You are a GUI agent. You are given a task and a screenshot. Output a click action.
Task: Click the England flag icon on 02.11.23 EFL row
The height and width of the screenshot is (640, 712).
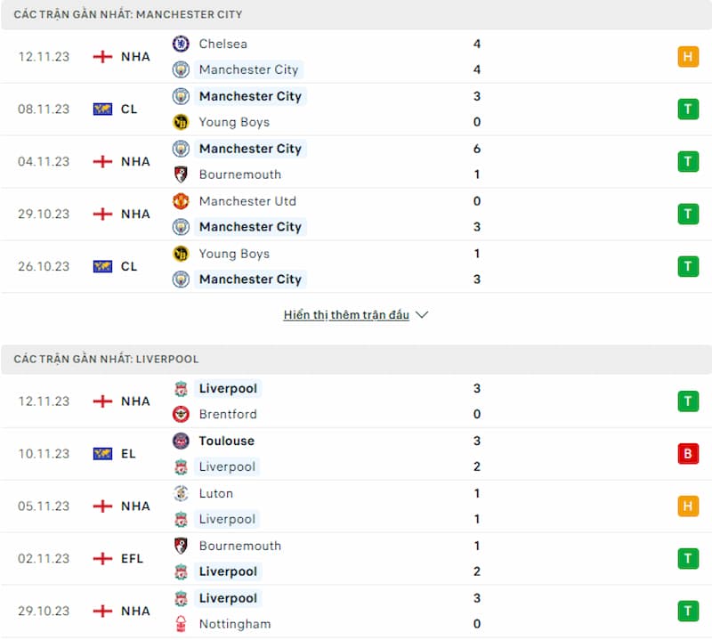[x=102, y=558]
